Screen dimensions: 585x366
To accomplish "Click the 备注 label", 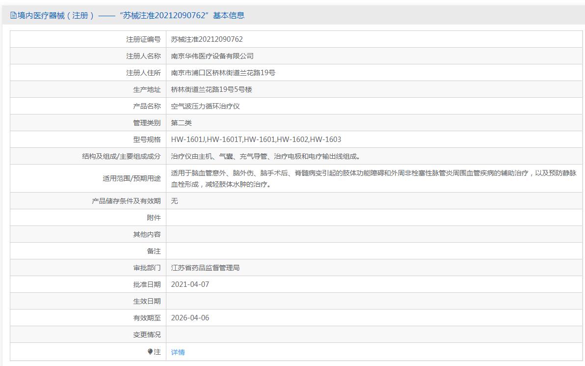I will pyautogui.click(x=154, y=251).
